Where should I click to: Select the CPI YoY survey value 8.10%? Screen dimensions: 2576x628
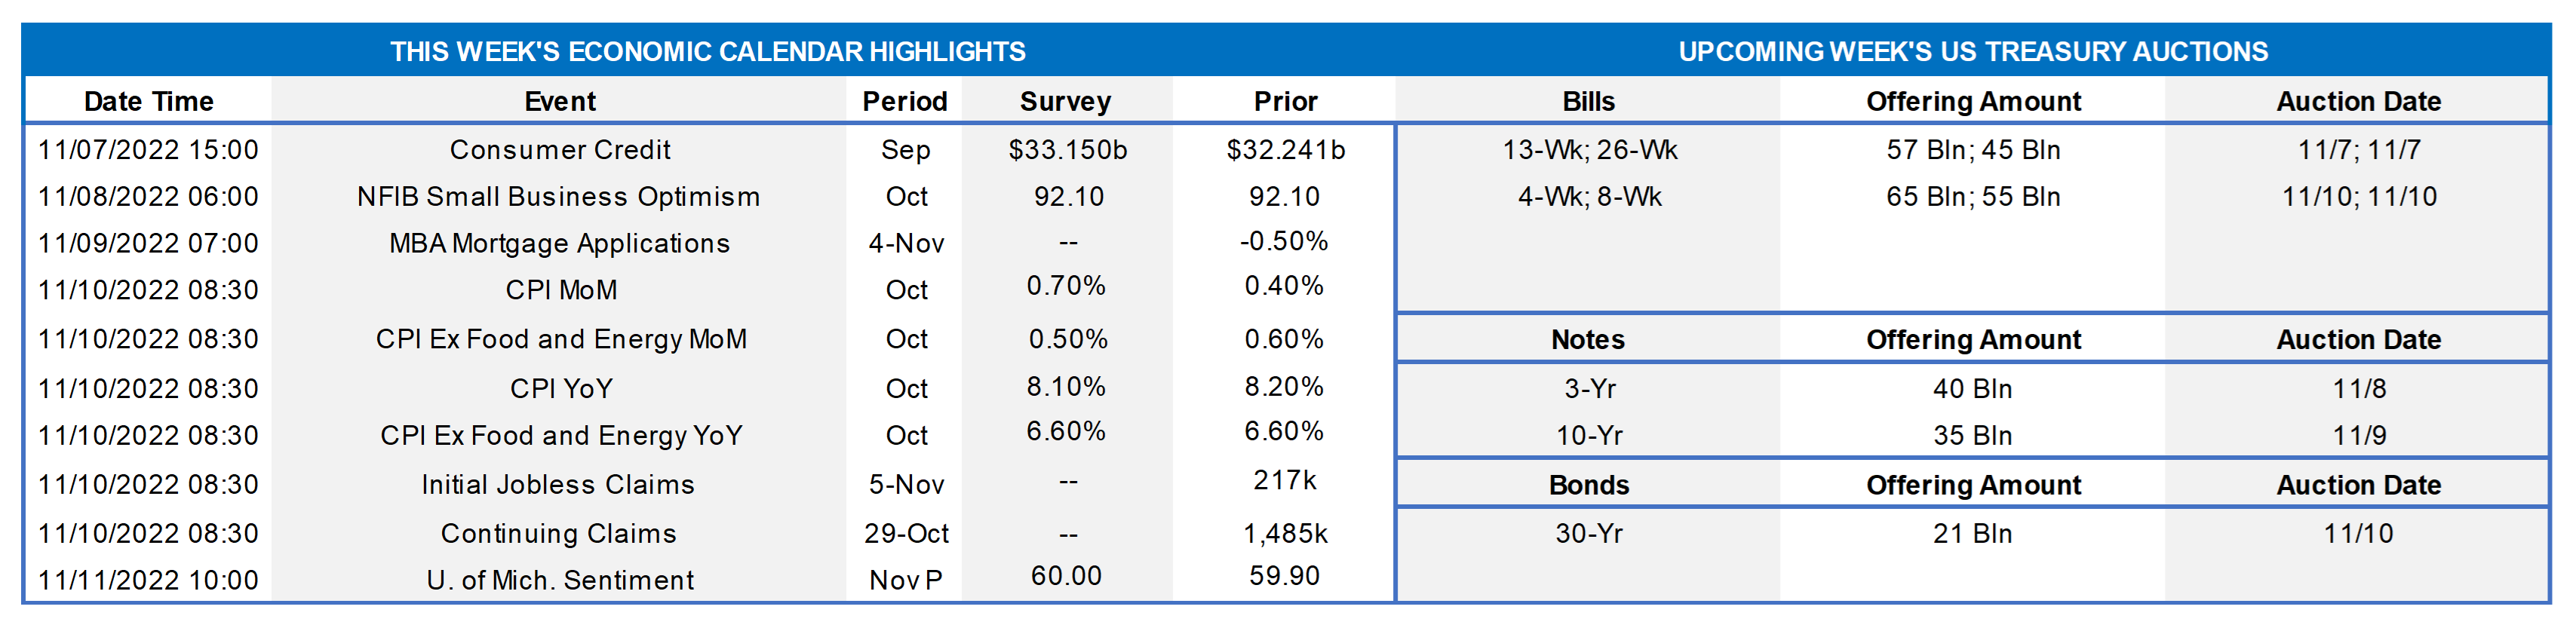[1066, 386]
